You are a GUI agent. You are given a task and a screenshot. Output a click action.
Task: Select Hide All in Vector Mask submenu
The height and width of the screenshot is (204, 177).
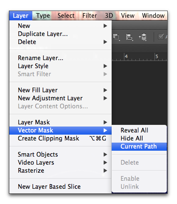pos(139,138)
